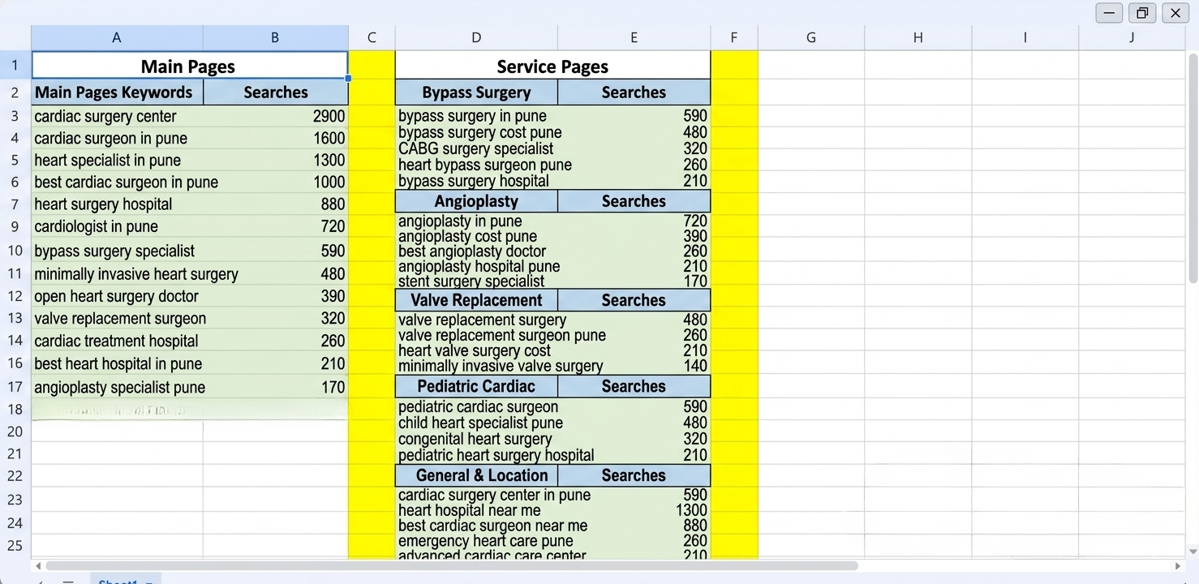Select row 25 header
1199x584 pixels.
pyautogui.click(x=15, y=545)
